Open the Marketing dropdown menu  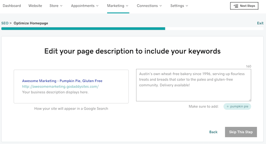point(118,6)
